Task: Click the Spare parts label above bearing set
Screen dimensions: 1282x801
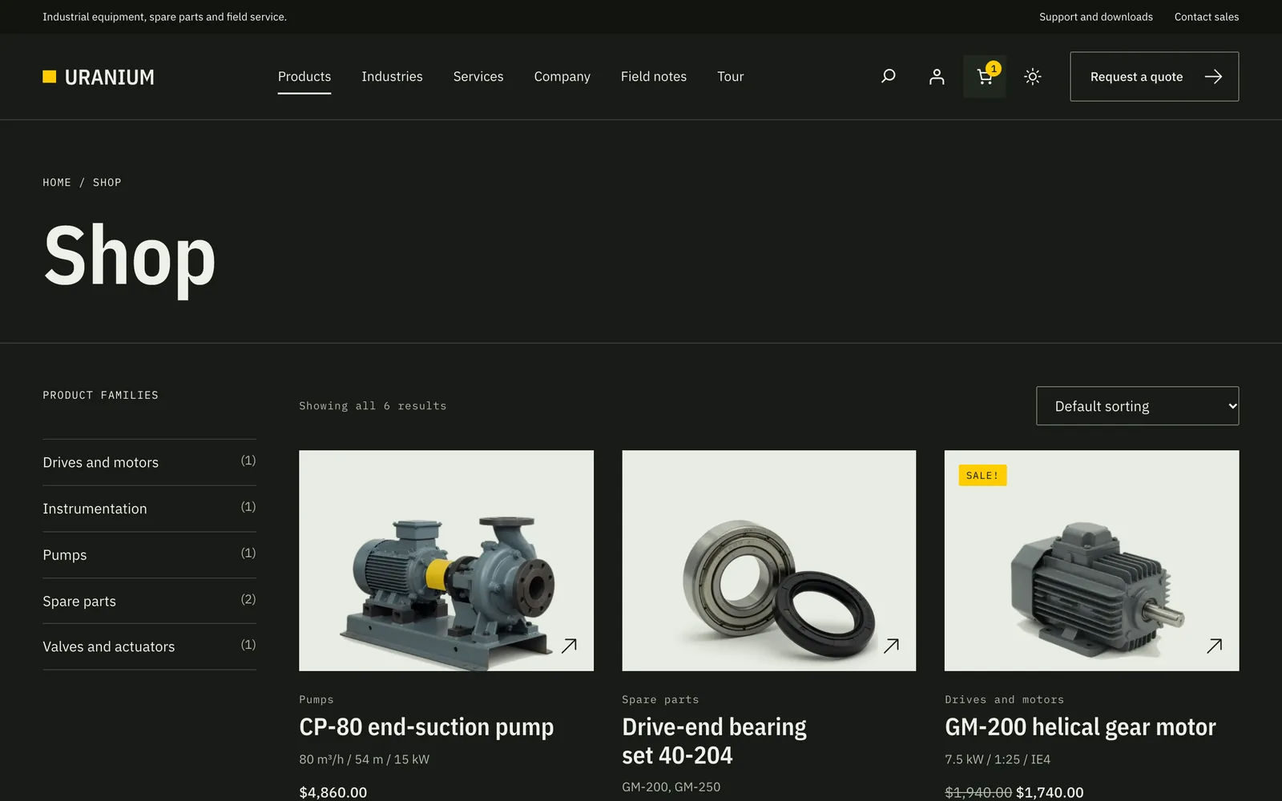Action: [x=660, y=699]
